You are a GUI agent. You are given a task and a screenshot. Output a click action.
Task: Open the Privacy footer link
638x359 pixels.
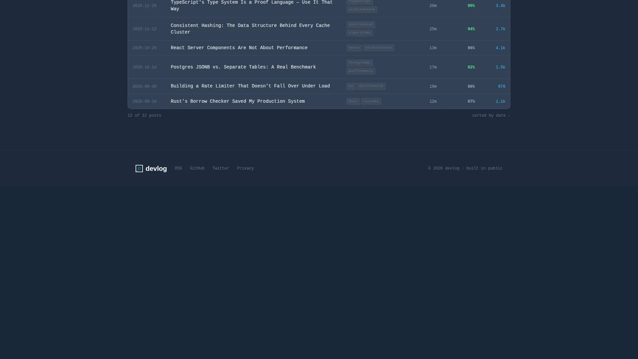click(245, 169)
